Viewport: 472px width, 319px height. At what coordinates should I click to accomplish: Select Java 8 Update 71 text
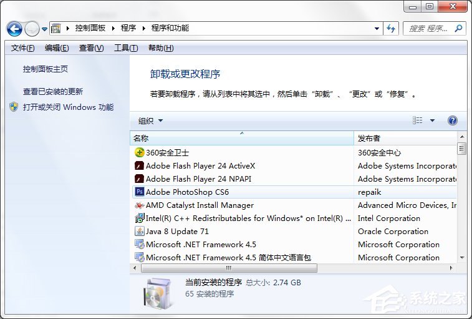point(177,232)
